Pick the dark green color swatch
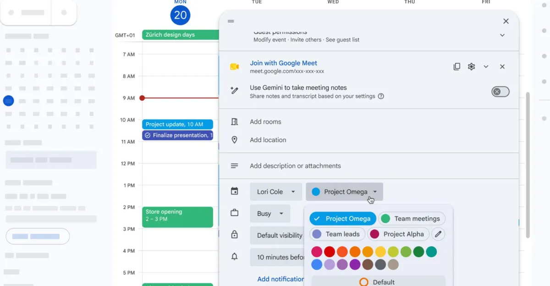 tap(418, 252)
